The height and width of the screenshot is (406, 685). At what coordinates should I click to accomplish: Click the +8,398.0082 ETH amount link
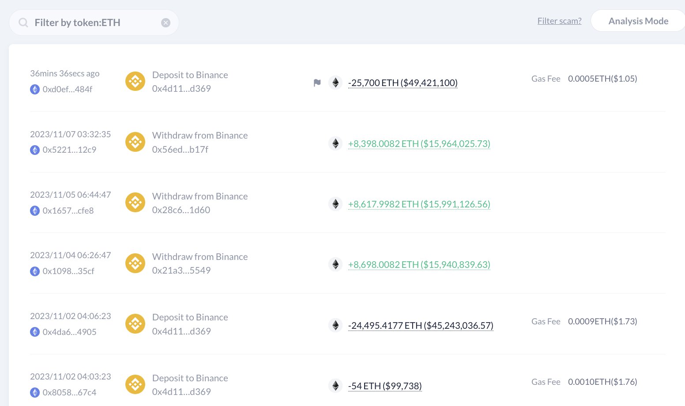click(419, 143)
